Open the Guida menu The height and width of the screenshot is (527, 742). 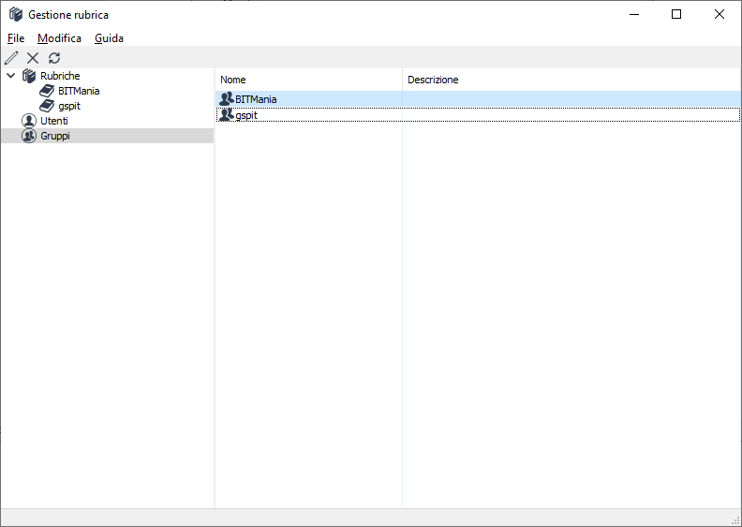click(109, 38)
